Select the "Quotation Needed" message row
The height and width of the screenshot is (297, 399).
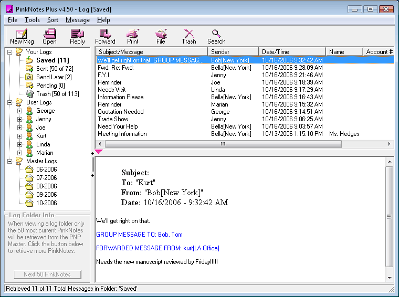click(245, 112)
